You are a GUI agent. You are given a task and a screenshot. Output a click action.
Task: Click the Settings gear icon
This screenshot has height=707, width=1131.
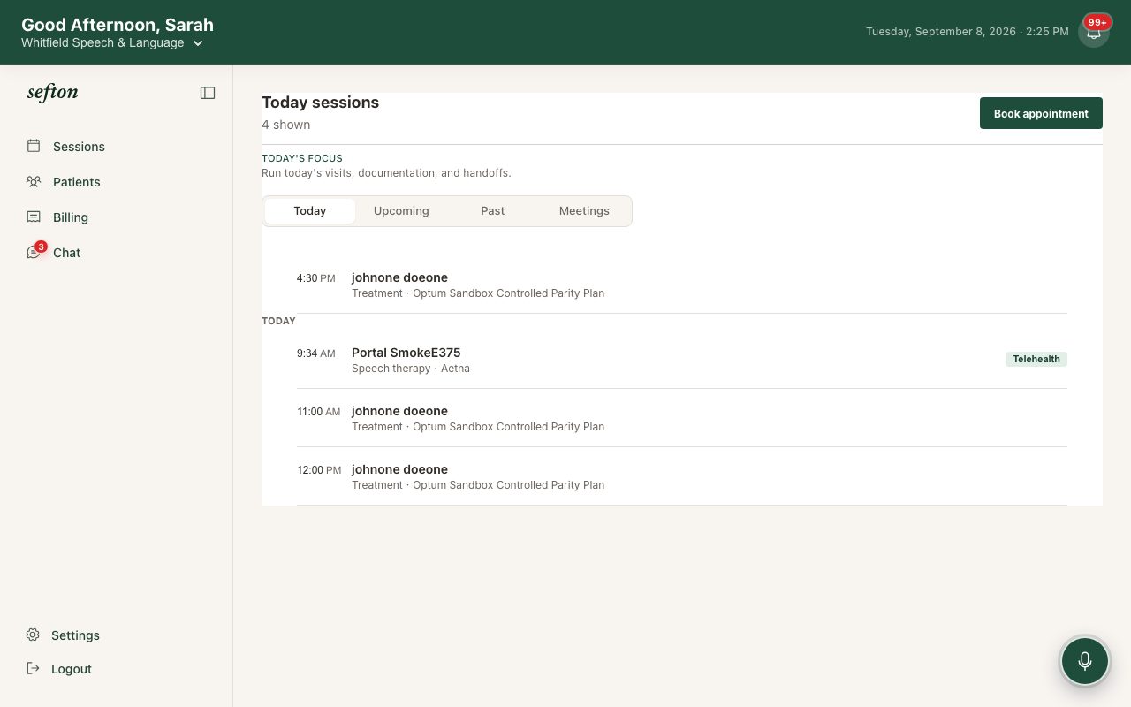(x=33, y=635)
